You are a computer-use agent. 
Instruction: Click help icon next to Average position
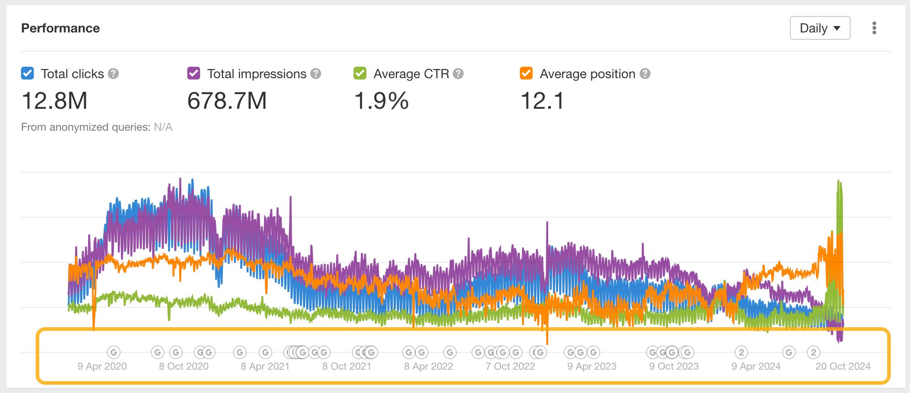point(645,74)
